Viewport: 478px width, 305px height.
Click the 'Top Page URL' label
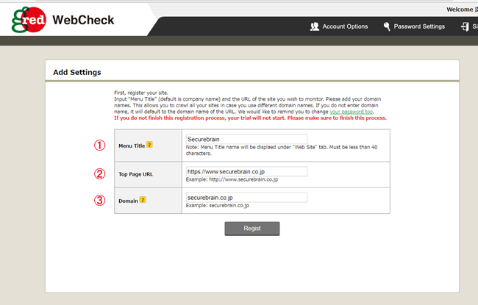(135, 174)
